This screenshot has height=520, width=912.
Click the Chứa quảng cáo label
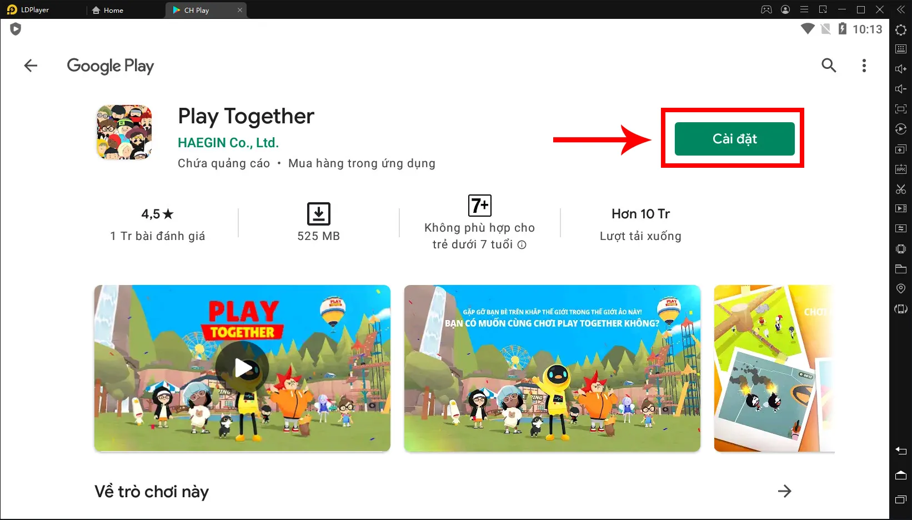point(224,163)
